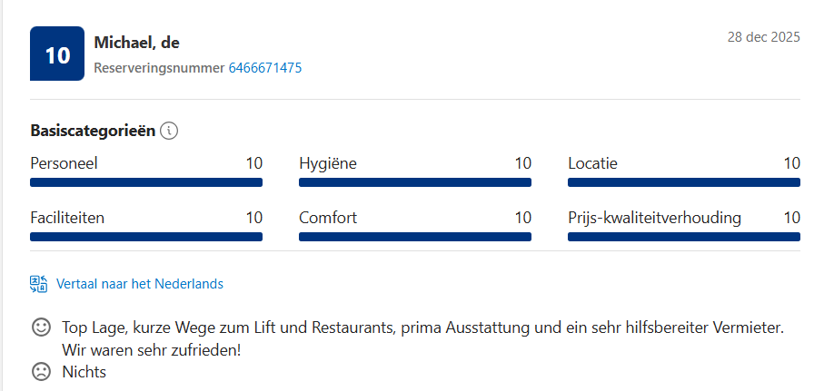Click the negative comment text Nichts
The image size is (824, 391).
84,371
